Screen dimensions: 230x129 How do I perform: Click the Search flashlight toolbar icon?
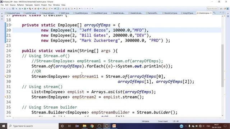click(50, 9)
